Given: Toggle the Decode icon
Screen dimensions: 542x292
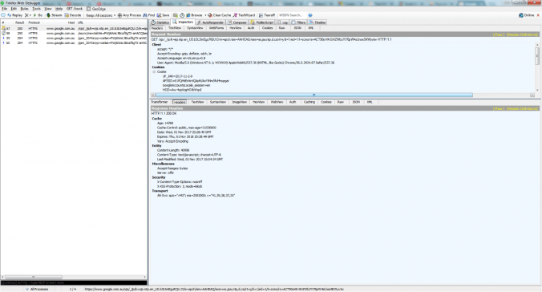Looking at the screenshot, I should pos(67,15).
